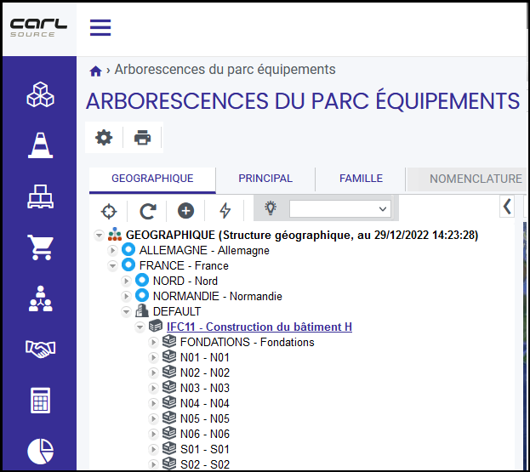Switch to the PRINCIPAL tab
The height and width of the screenshot is (472, 530).
coord(265,179)
